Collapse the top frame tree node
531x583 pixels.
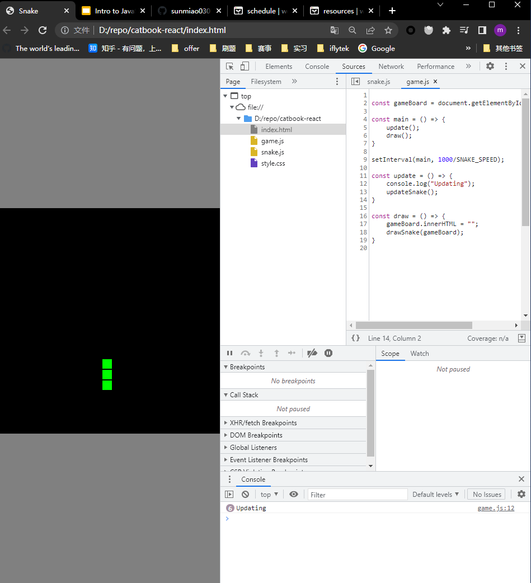(x=225, y=96)
